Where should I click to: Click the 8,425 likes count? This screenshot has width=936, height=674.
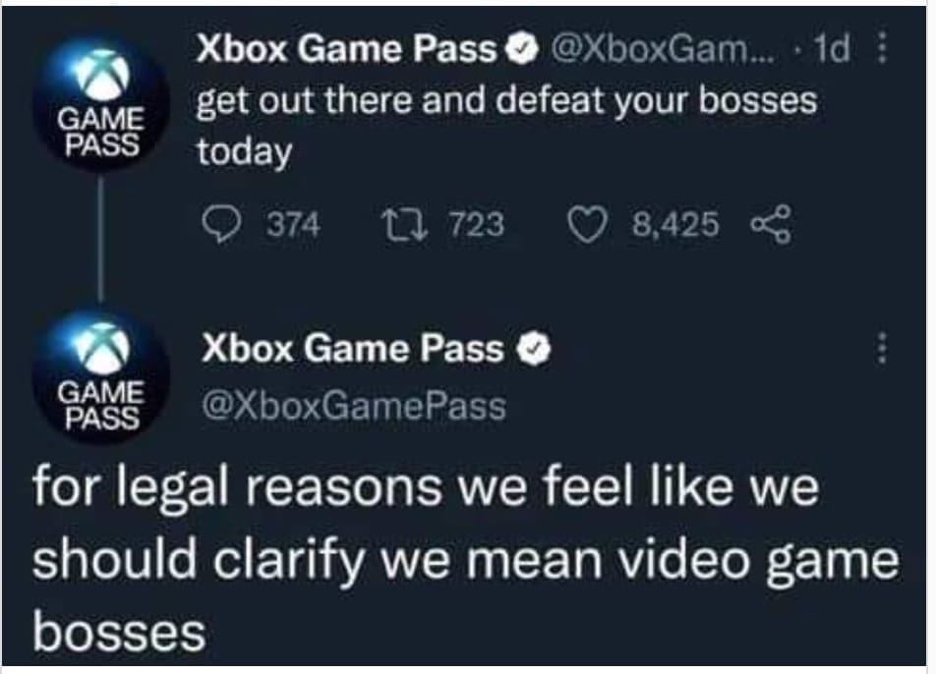[x=675, y=225]
